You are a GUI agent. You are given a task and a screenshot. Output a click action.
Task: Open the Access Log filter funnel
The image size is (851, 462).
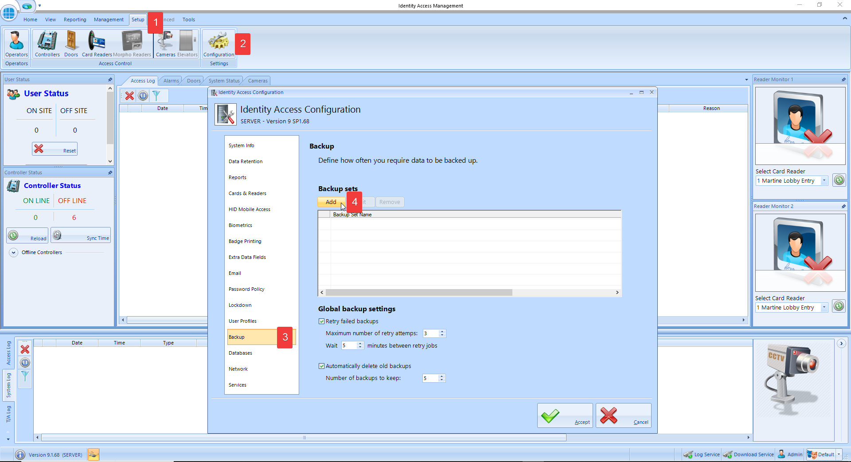156,95
